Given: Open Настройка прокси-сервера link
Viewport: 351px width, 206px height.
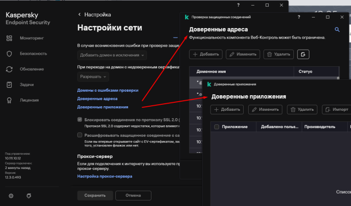Looking at the screenshot, I should click(104, 176).
